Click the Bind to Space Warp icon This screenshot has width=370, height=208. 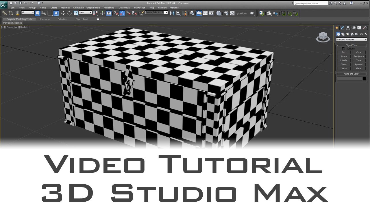coord(17,13)
